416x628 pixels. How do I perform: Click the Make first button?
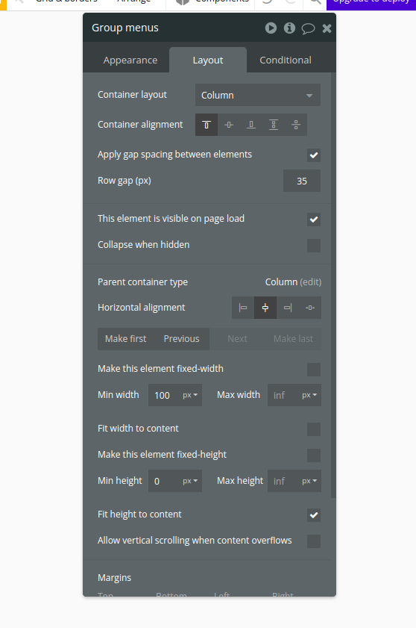[x=125, y=339]
